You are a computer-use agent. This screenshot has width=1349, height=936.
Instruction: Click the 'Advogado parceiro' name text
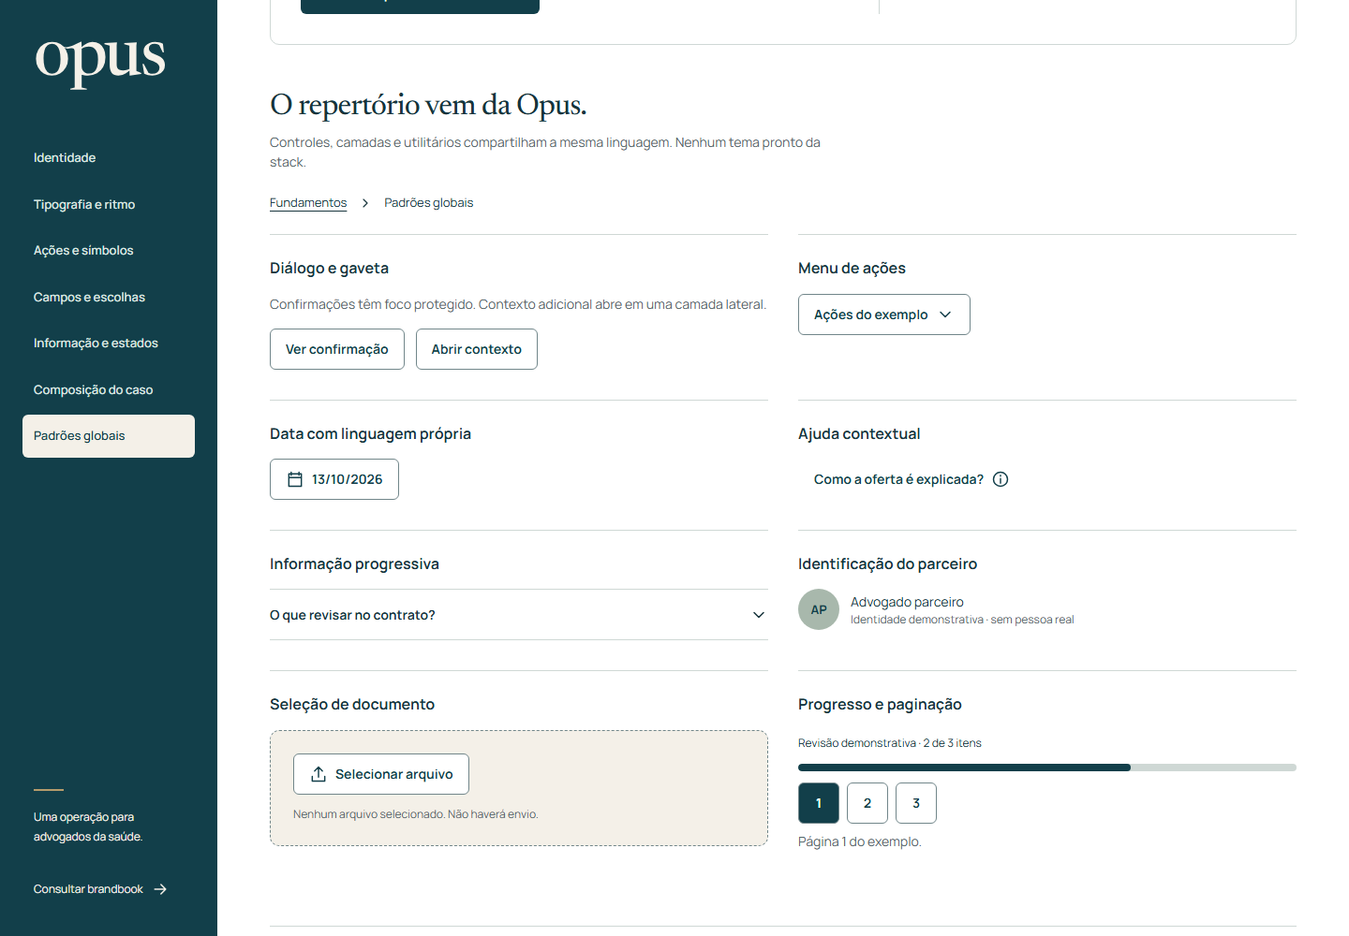pos(907,602)
